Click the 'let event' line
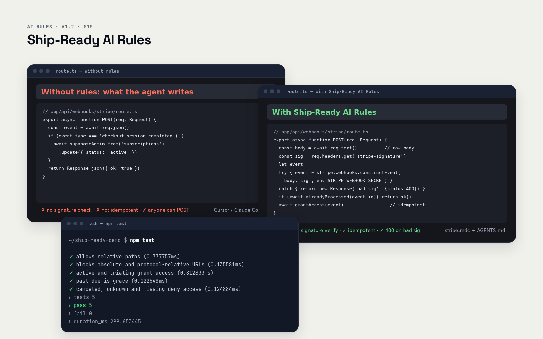The image size is (543, 339). [x=291, y=164]
